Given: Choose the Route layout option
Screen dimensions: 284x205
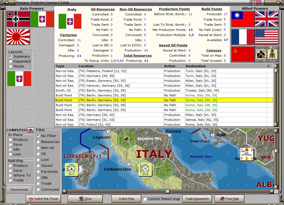Looking at the screenshot, I should (x=11, y=66).
